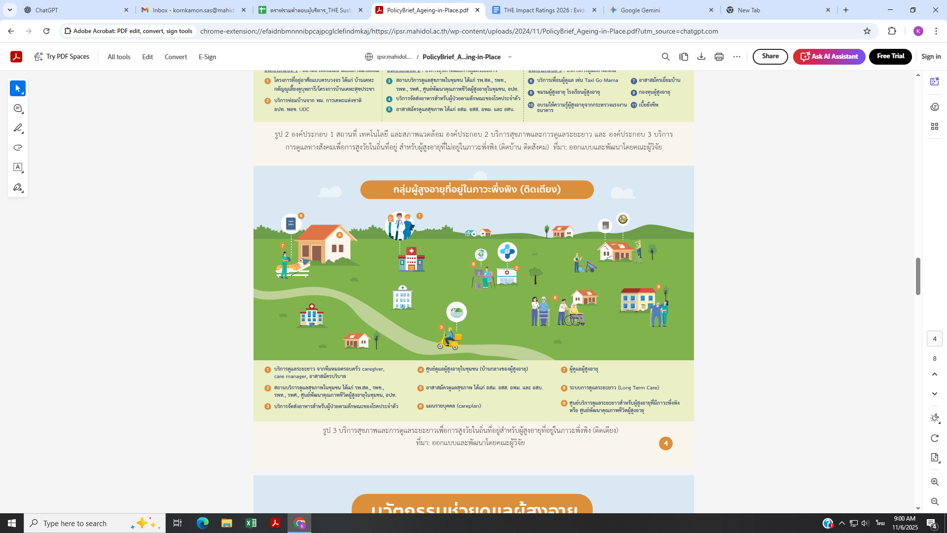Viewport: 947px width, 533px height.
Task: Open the Convert menu
Action: tap(176, 57)
